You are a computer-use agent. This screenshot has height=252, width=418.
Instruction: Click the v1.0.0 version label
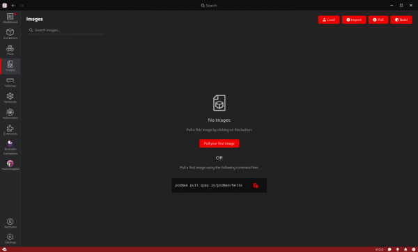(x=379, y=249)
